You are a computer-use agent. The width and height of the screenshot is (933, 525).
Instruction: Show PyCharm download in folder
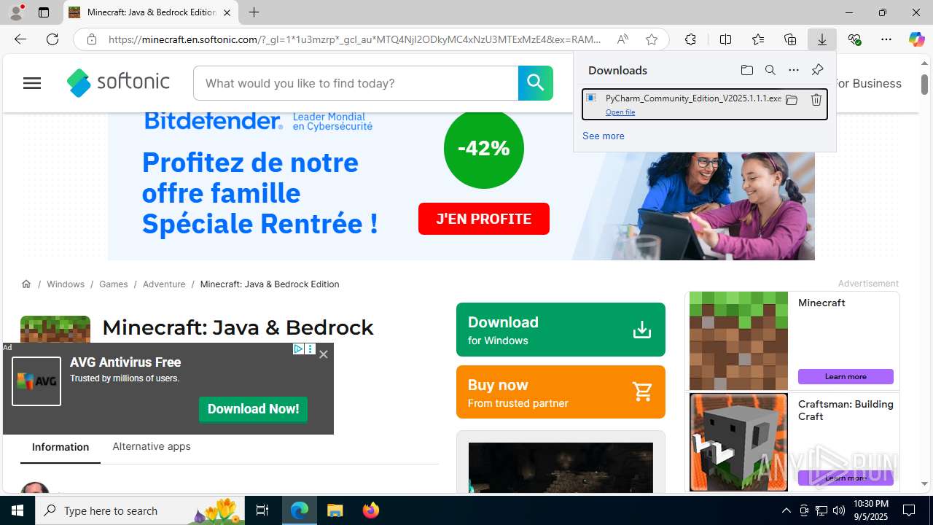click(792, 100)
